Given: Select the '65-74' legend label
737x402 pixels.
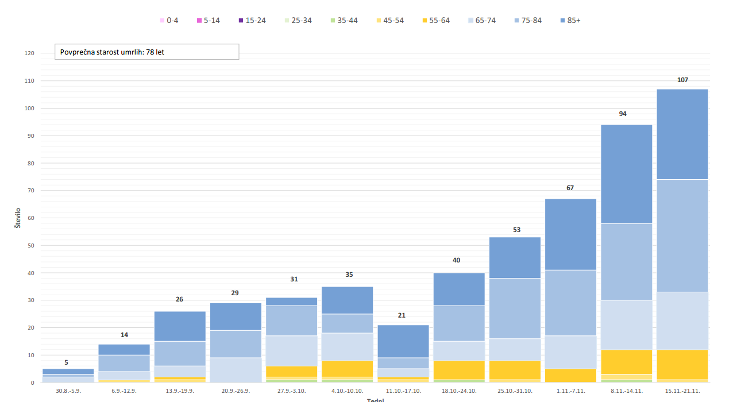Looking at the screenshot, I should (x=485, y=21).
